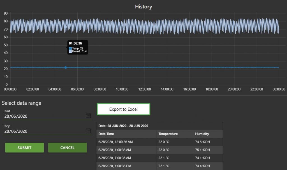Click the Start field label
Screen dimensions: 287x170
click(x=7, y=111)
